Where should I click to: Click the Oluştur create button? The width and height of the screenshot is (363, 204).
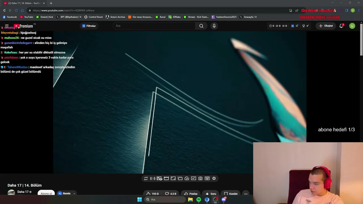(x=326, y=26)
